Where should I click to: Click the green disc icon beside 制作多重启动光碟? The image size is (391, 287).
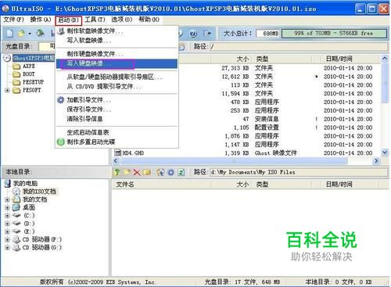[61, 142]
